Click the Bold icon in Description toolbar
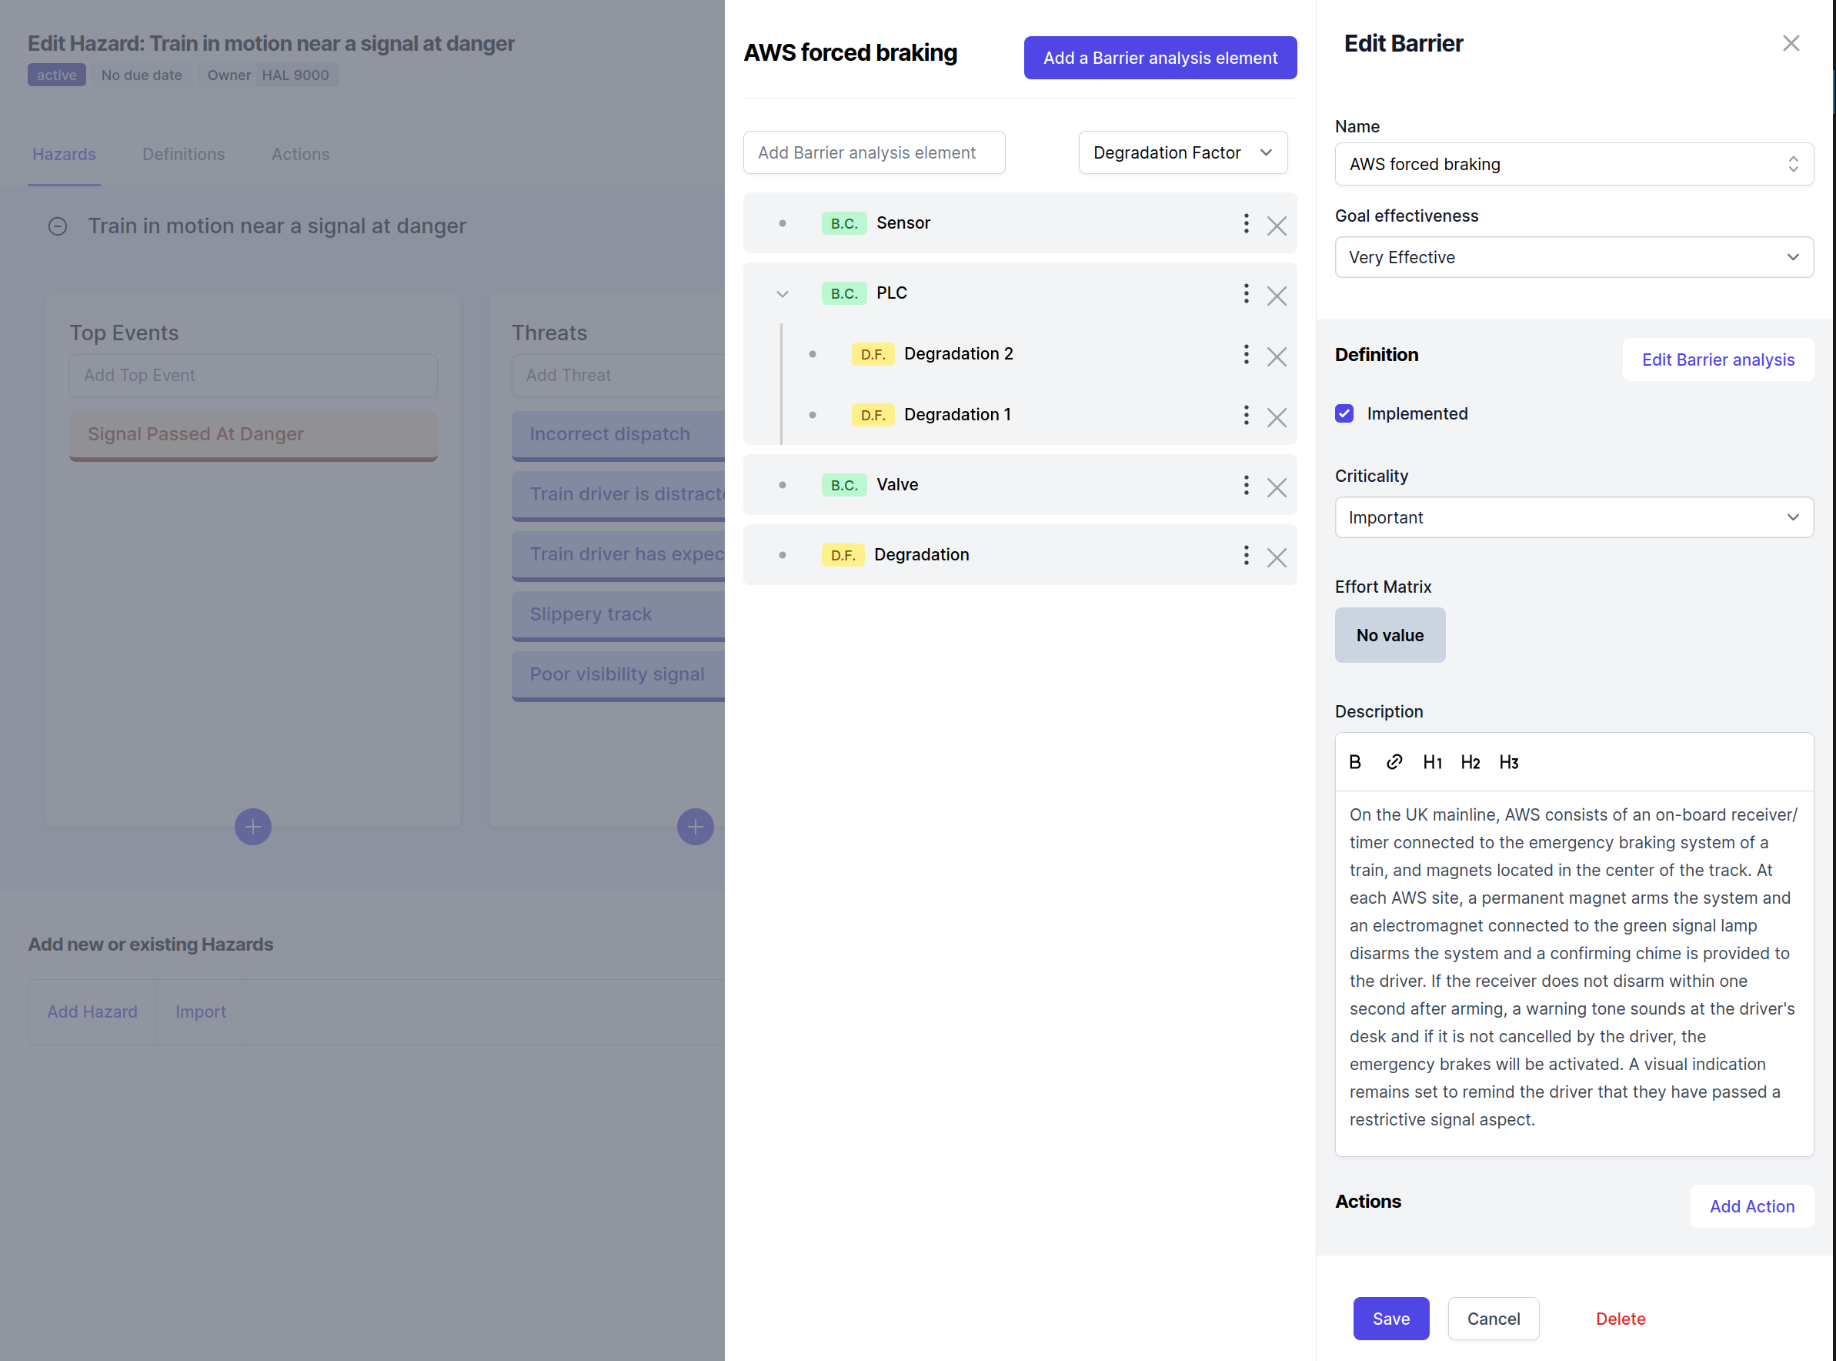This screenshot has width=1836, height=1361. click(1354, 762)
